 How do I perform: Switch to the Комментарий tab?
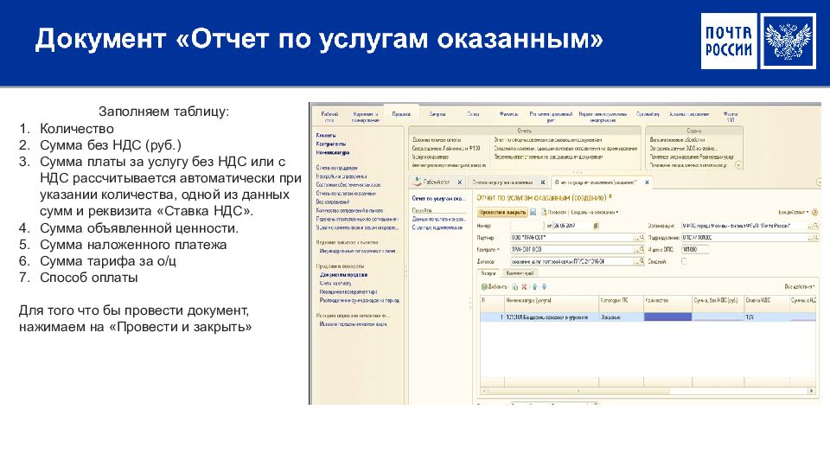coord(520,273)
